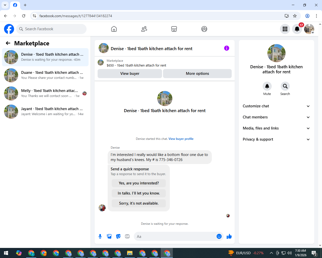Choose a GIF icon in composer
The height and width of the screenshot is (258, 322).
click(x=127, y=236)
